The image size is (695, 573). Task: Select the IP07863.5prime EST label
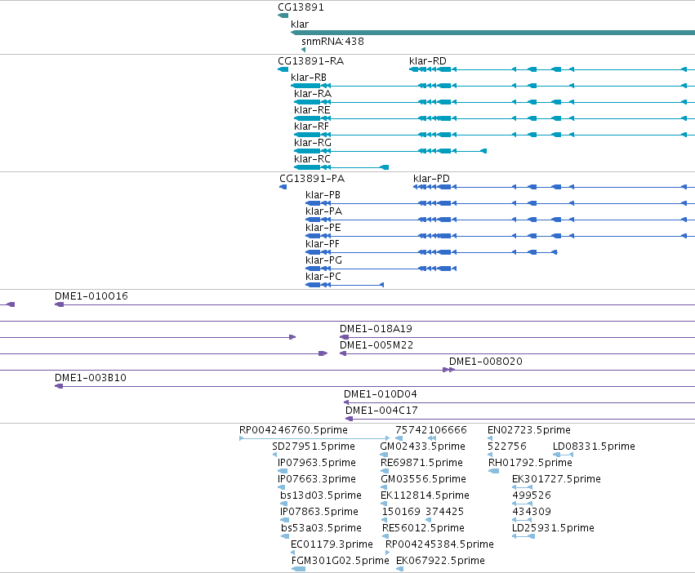click(319, 512)
